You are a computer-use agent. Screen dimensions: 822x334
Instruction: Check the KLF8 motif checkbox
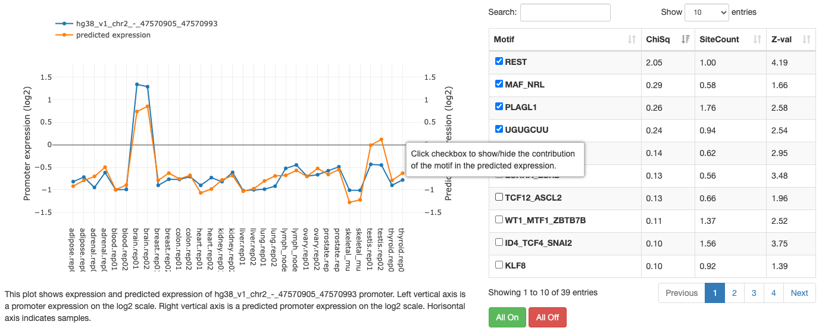[x=499, y=265]
